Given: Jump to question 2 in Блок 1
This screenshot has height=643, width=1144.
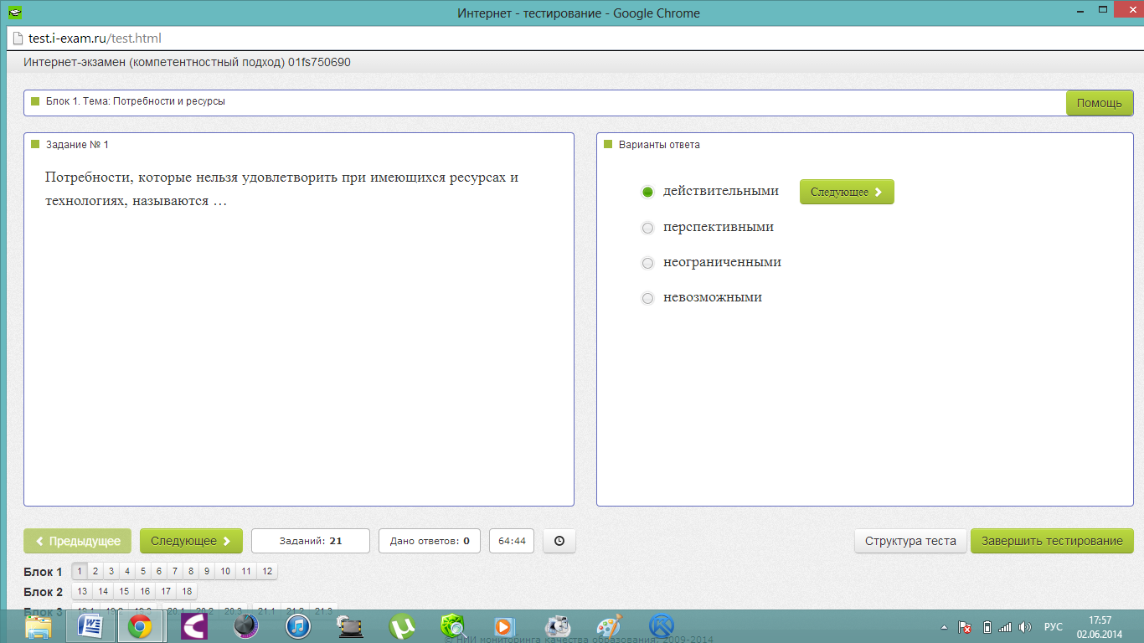Looking at the screenshot, I should pyautogui.click(x=95, y=571).
